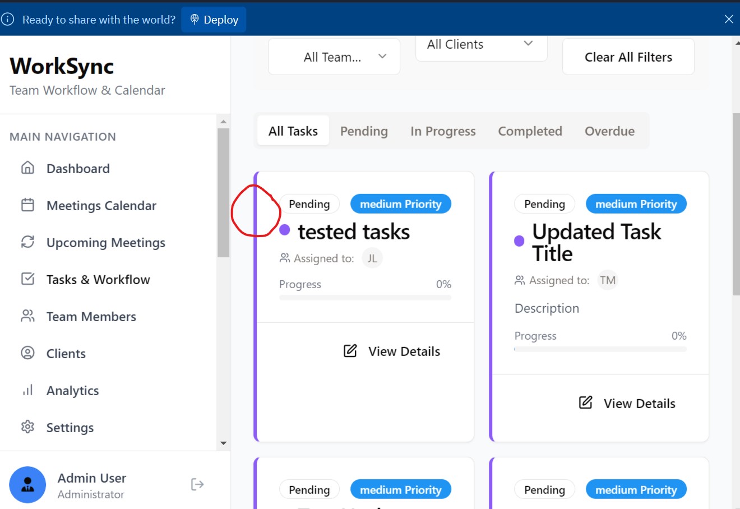Click the Analytics bar chart icon
The width and height of the screenshot is (740, 509).
[27, 390]
